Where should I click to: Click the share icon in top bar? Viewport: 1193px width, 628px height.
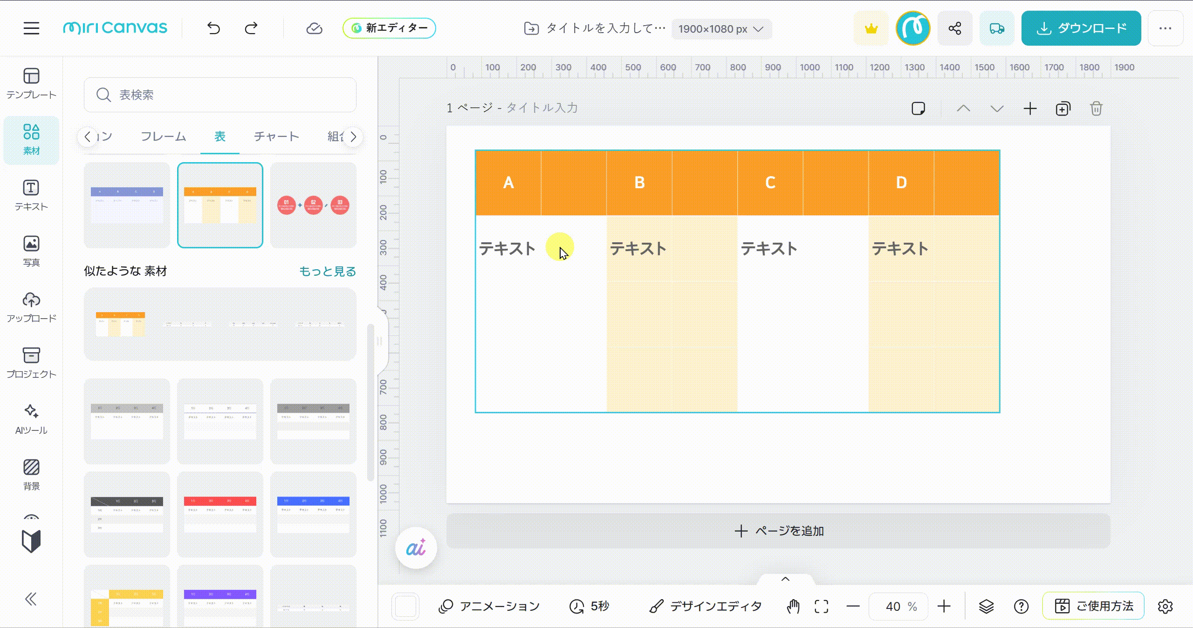[x=954, y=28]
